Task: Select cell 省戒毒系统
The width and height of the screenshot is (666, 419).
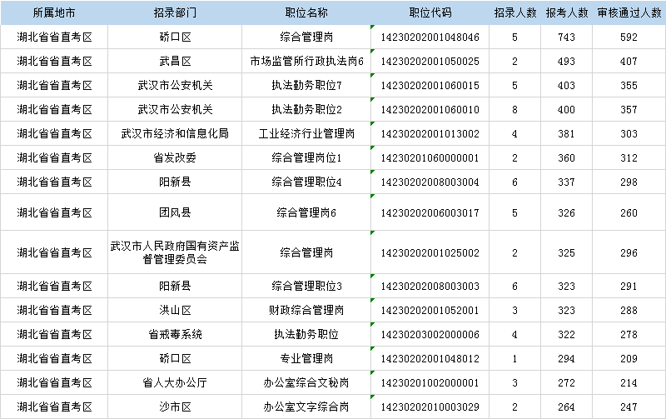Action: [x=175, y=334]
